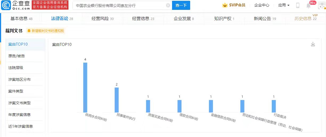
Task: Click the 金融借款合同纠纷 bar
Action: point(211,106)
